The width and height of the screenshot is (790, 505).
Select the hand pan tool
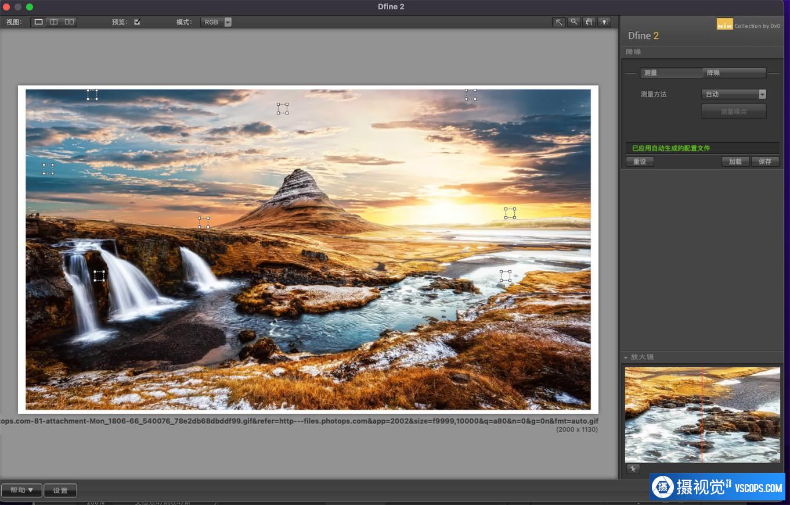pyautogui.click(x=589, y=22)
